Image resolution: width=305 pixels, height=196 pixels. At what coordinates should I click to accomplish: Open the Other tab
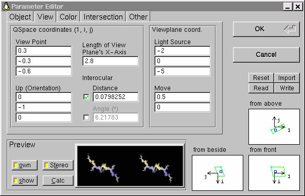[138, 17]
